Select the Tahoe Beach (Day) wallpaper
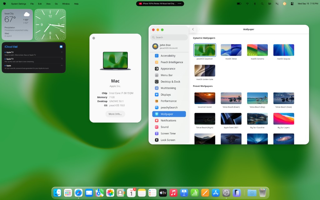This screenshot has width=320, height=200. tap(257, 98)
